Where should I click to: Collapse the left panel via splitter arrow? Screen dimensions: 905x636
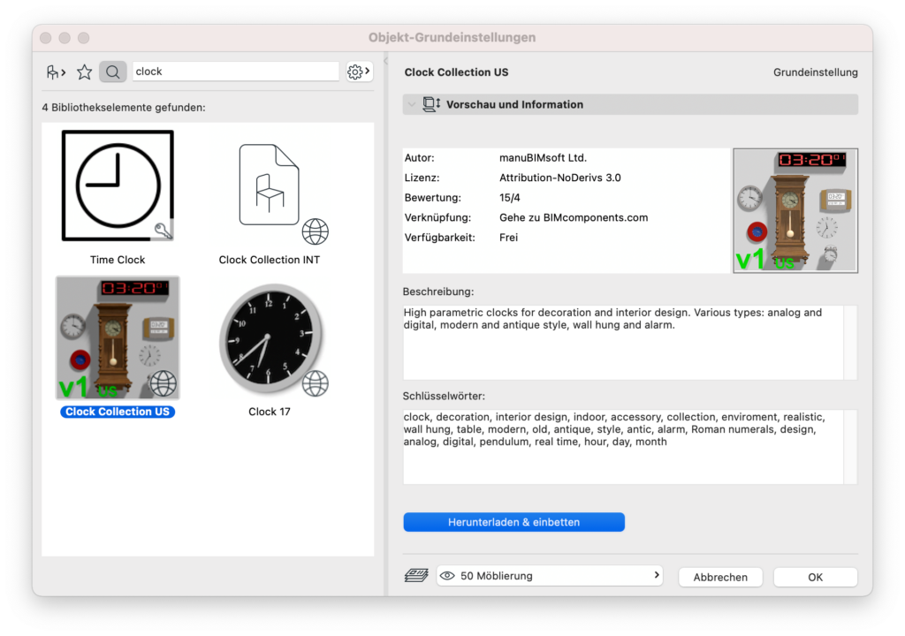click(385, 61)
